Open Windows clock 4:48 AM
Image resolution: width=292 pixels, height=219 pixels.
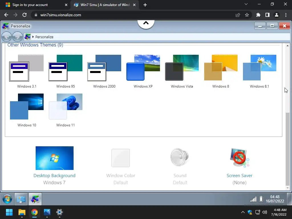pos(279,212)
